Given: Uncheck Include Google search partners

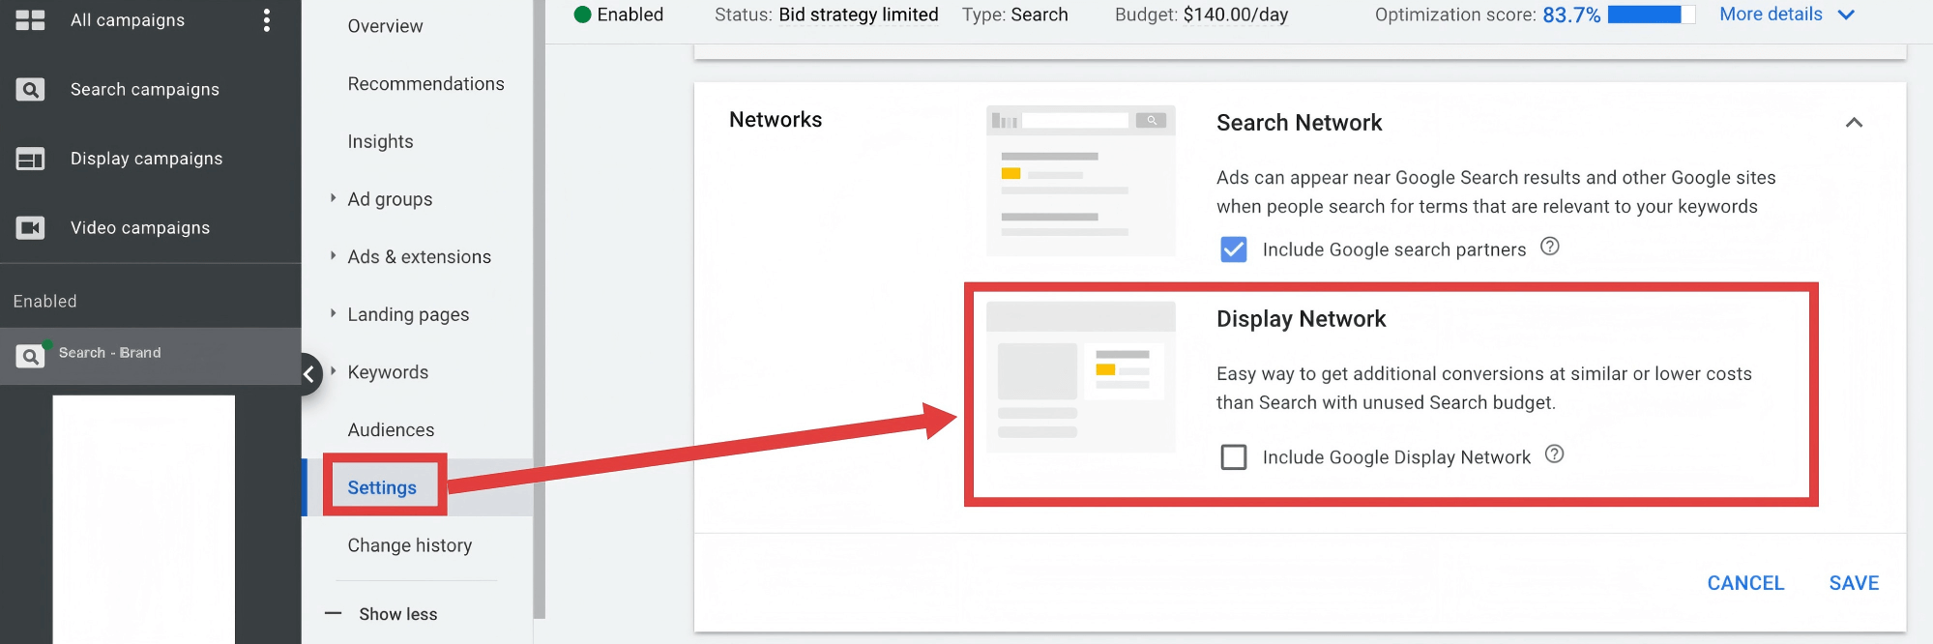Looking at the screenshot, I should [x=1233, y=249].
